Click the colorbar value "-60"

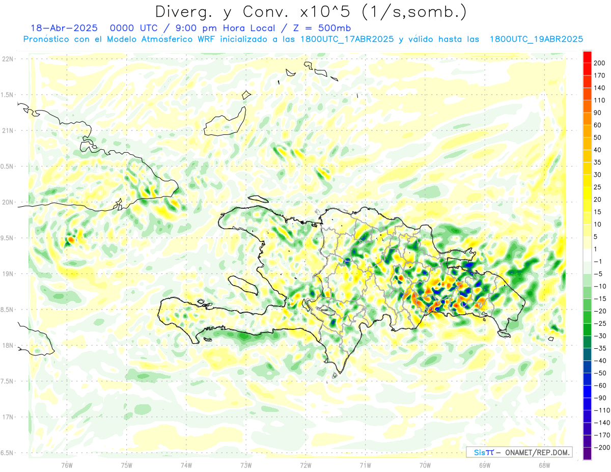601,385
